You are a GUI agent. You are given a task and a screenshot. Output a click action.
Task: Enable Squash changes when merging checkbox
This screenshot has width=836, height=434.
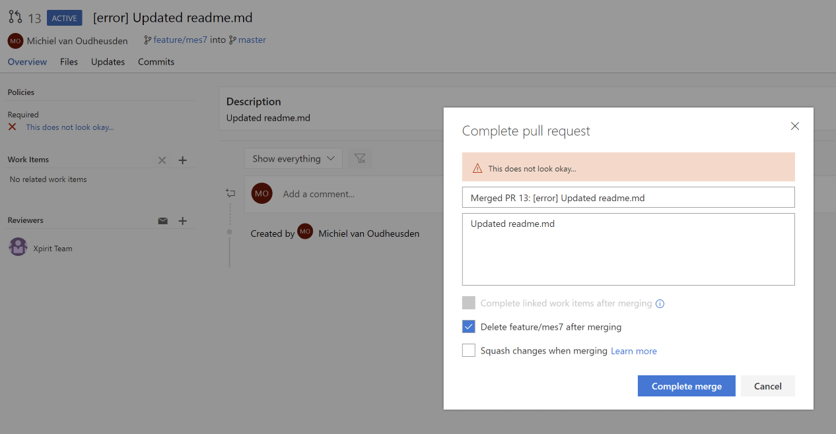coord(469,350)
